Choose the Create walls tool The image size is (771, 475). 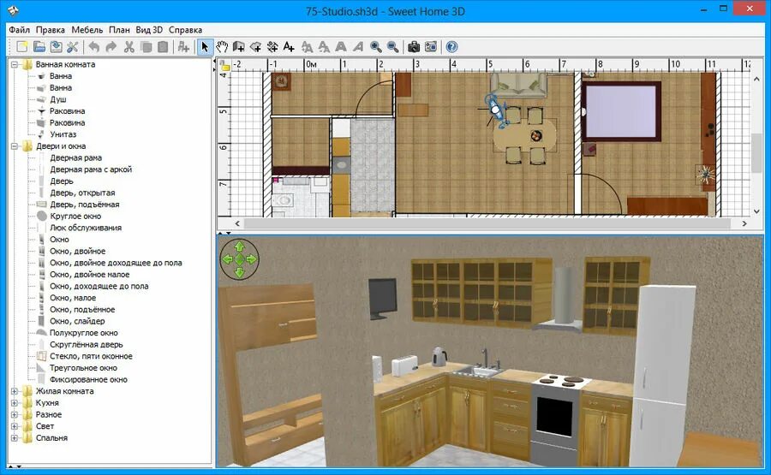239,47
